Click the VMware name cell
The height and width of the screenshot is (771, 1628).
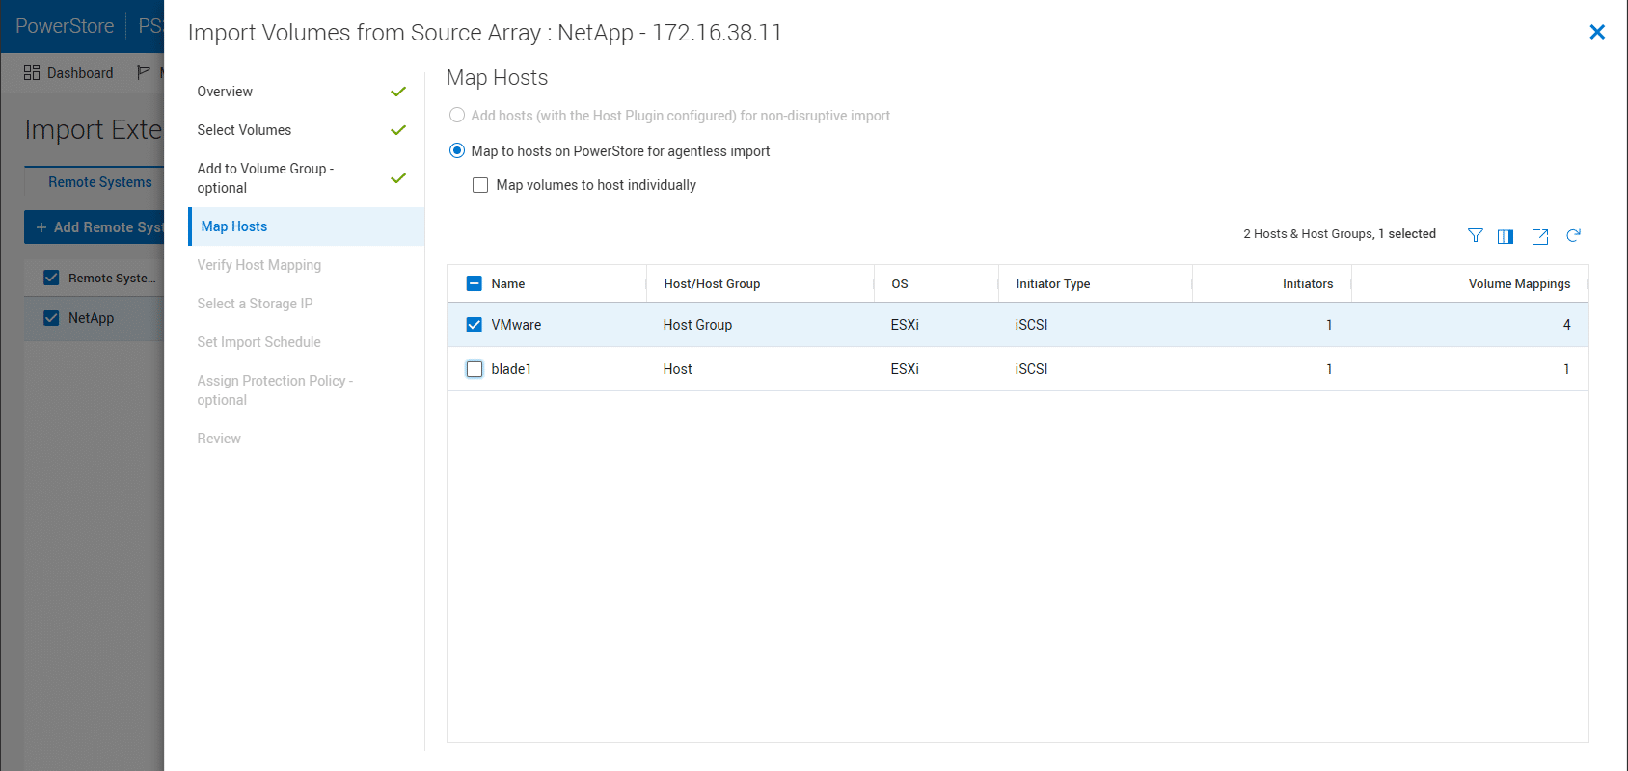(x=516, y=325)
